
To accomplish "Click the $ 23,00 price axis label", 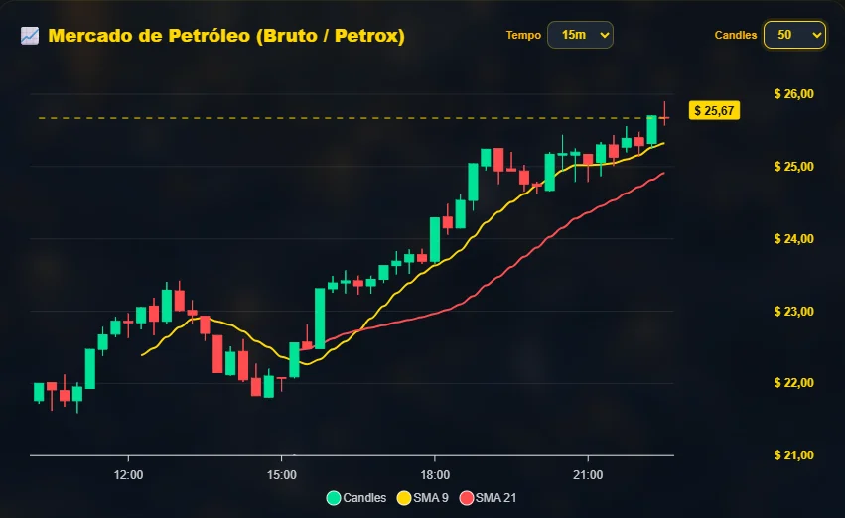I will click(793, 312).
